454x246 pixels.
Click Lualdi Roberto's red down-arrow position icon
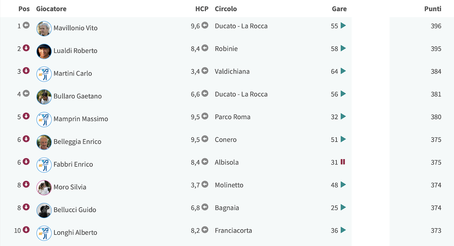coord(26,48)
